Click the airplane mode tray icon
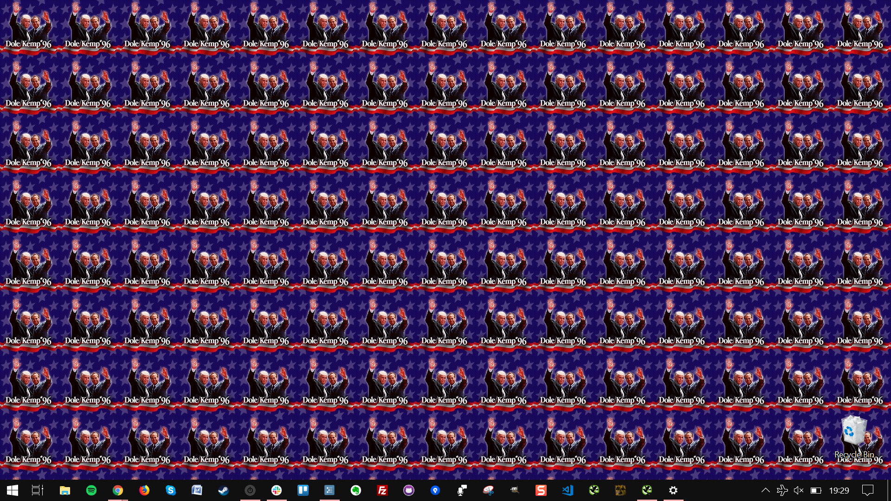The width and height of the screenshot is (891, 501). pyautogui.click(x=782, y=490)
